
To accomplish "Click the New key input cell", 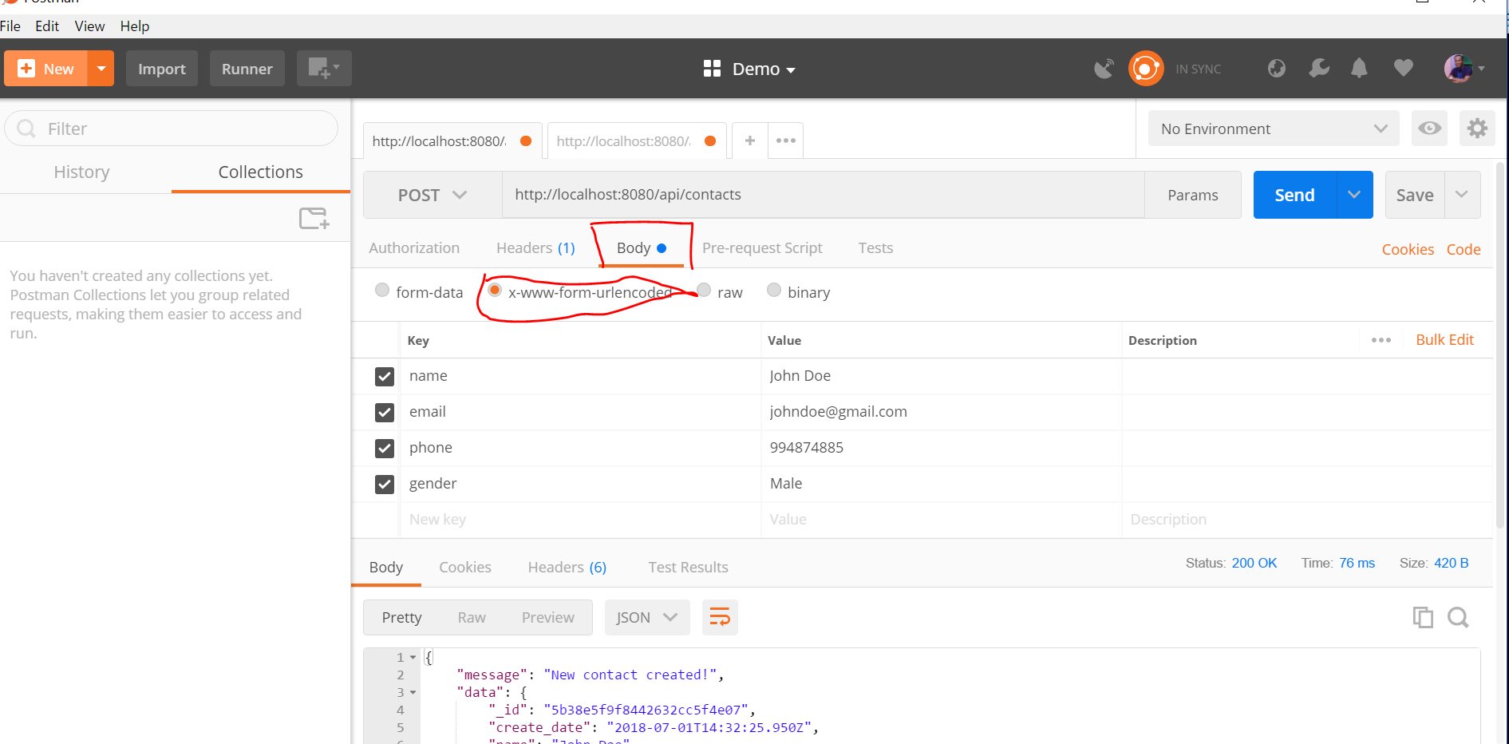I will pos(580,520).
